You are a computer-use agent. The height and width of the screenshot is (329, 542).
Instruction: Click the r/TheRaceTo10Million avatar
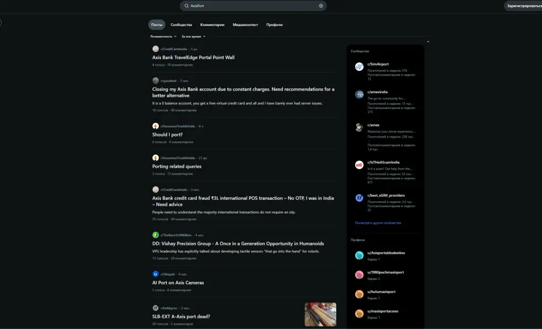[x=156, y=235]
